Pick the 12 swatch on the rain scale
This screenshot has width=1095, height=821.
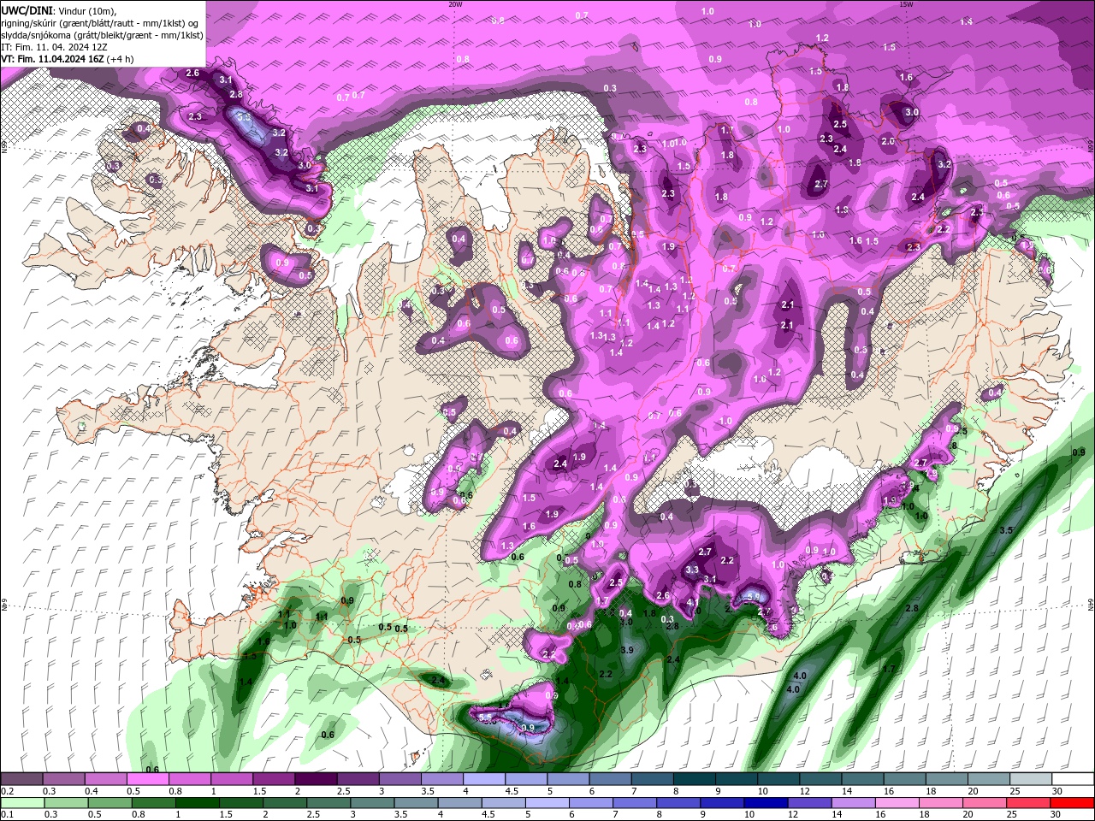(x=810, y=804)
